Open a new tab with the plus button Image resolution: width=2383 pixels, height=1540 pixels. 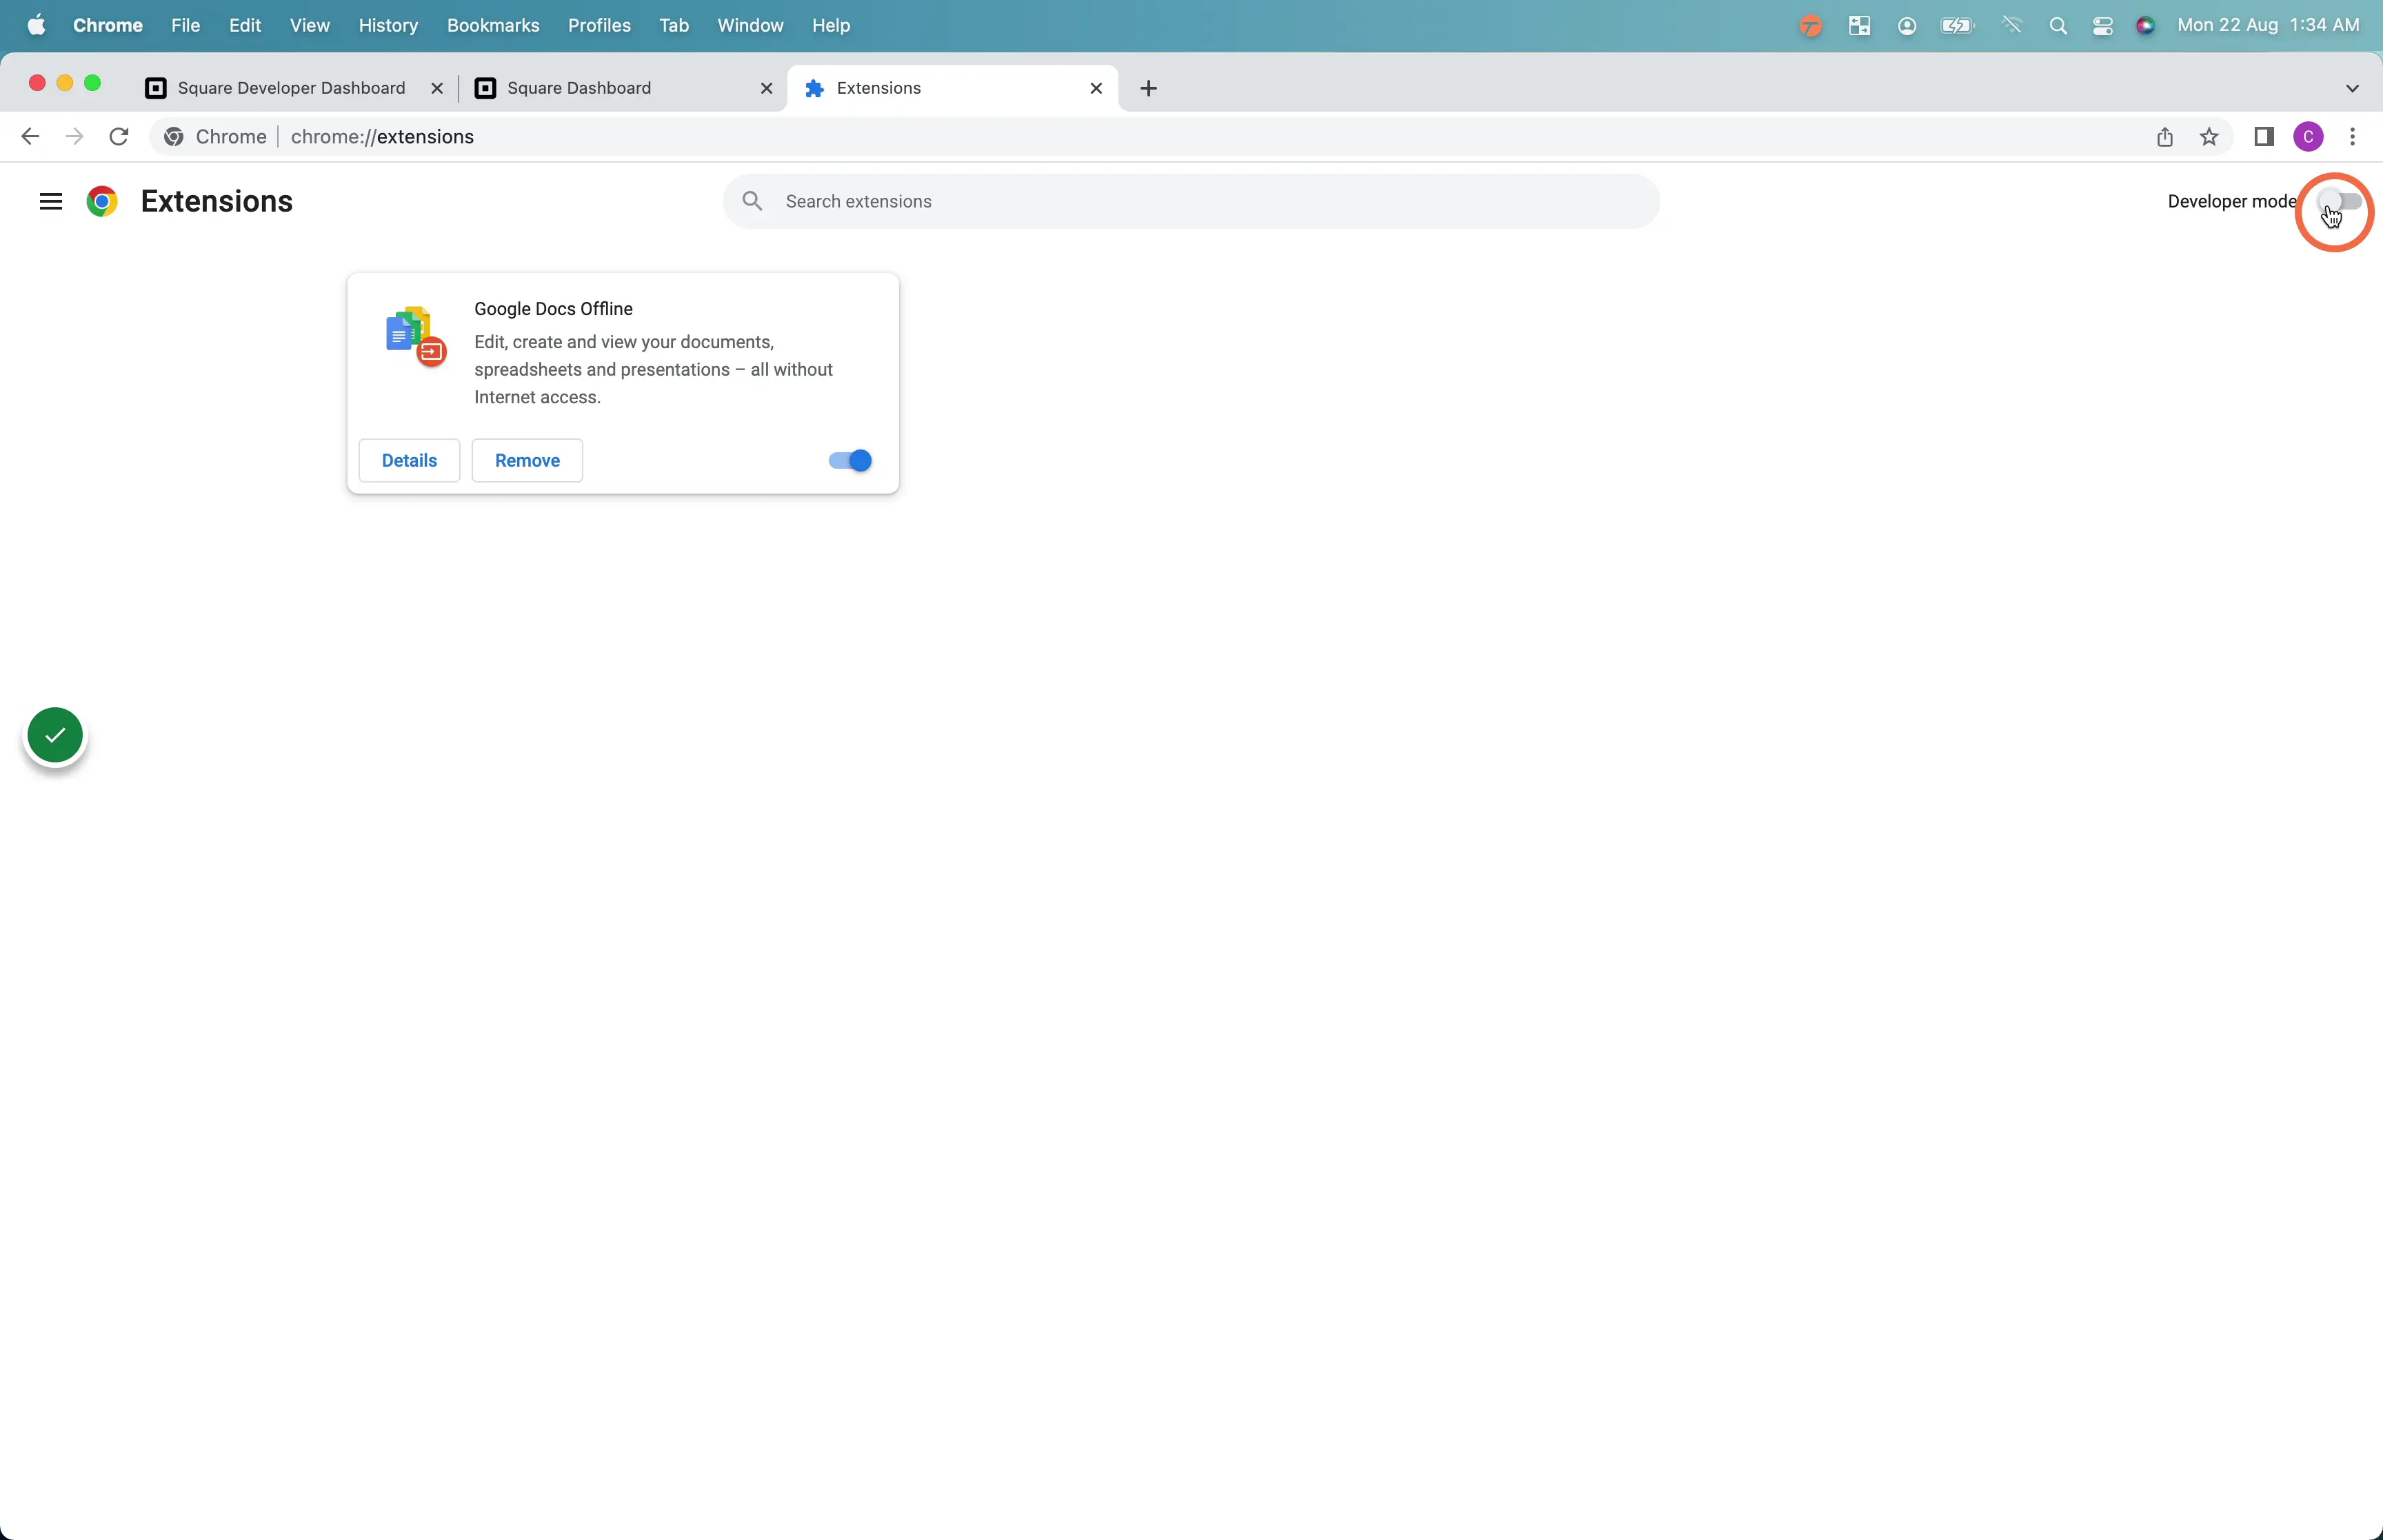click(1149, 88)
